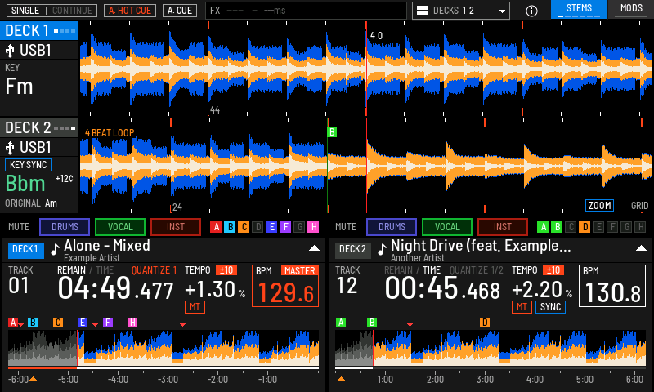Click the info icon in top bar
The width and height of the screenshot is (654, 392).
tap(531, 11)
